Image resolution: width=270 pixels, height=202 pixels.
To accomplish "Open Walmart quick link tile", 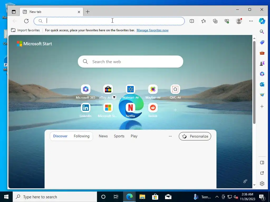I will (x=130, y=92).
